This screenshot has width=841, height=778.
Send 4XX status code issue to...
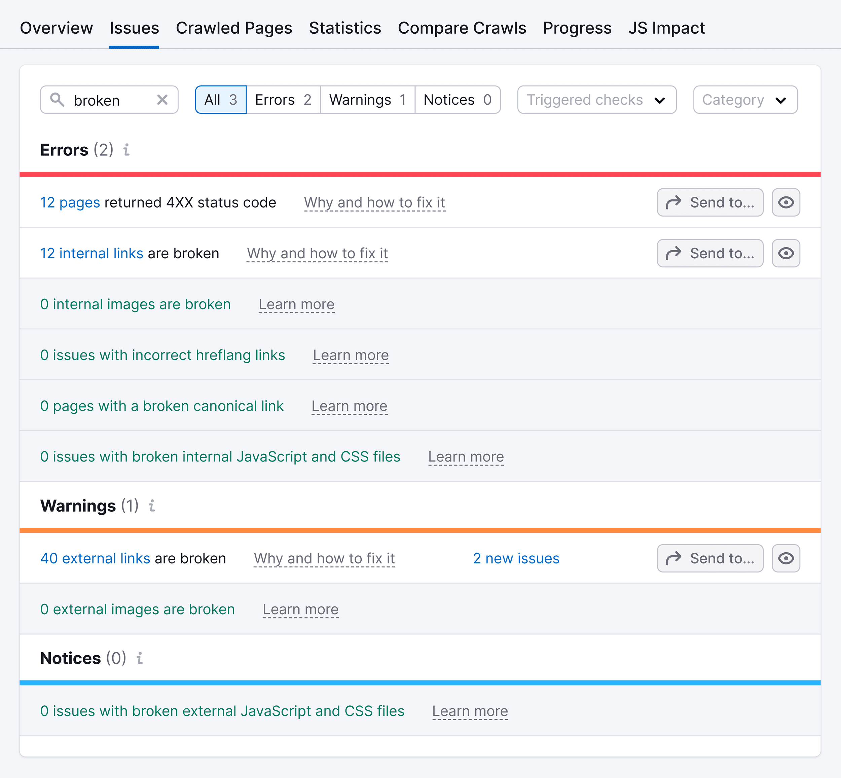point(710,202)
